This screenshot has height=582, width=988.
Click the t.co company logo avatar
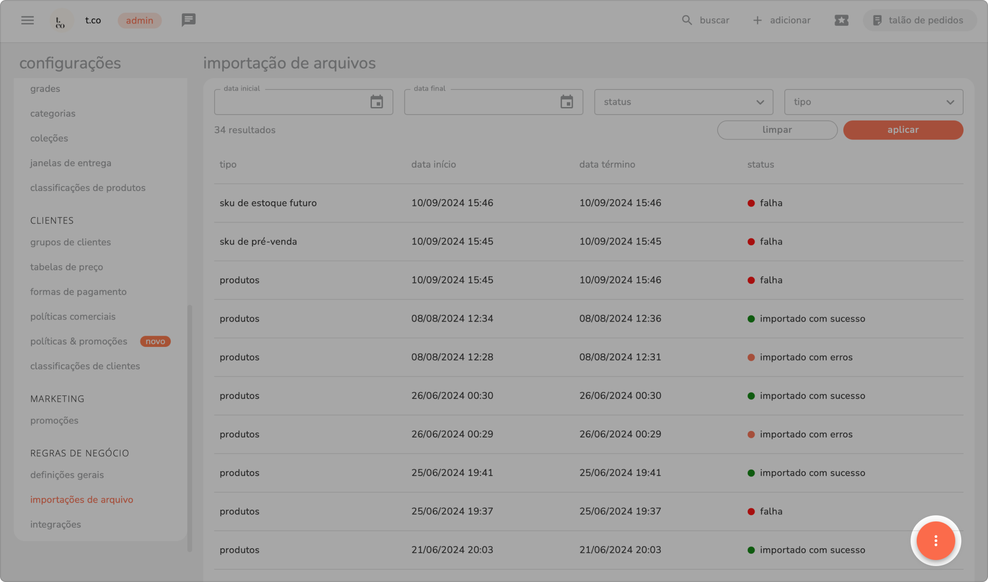61,21
